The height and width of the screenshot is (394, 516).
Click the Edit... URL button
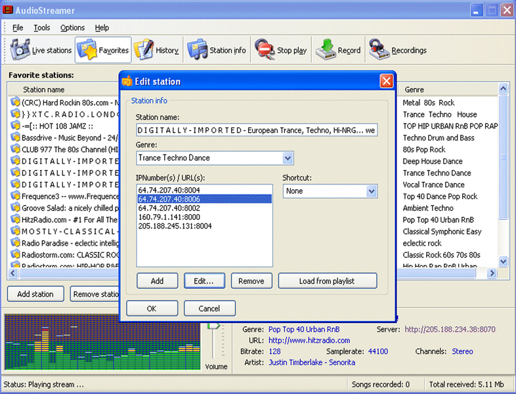pos(204,281)
